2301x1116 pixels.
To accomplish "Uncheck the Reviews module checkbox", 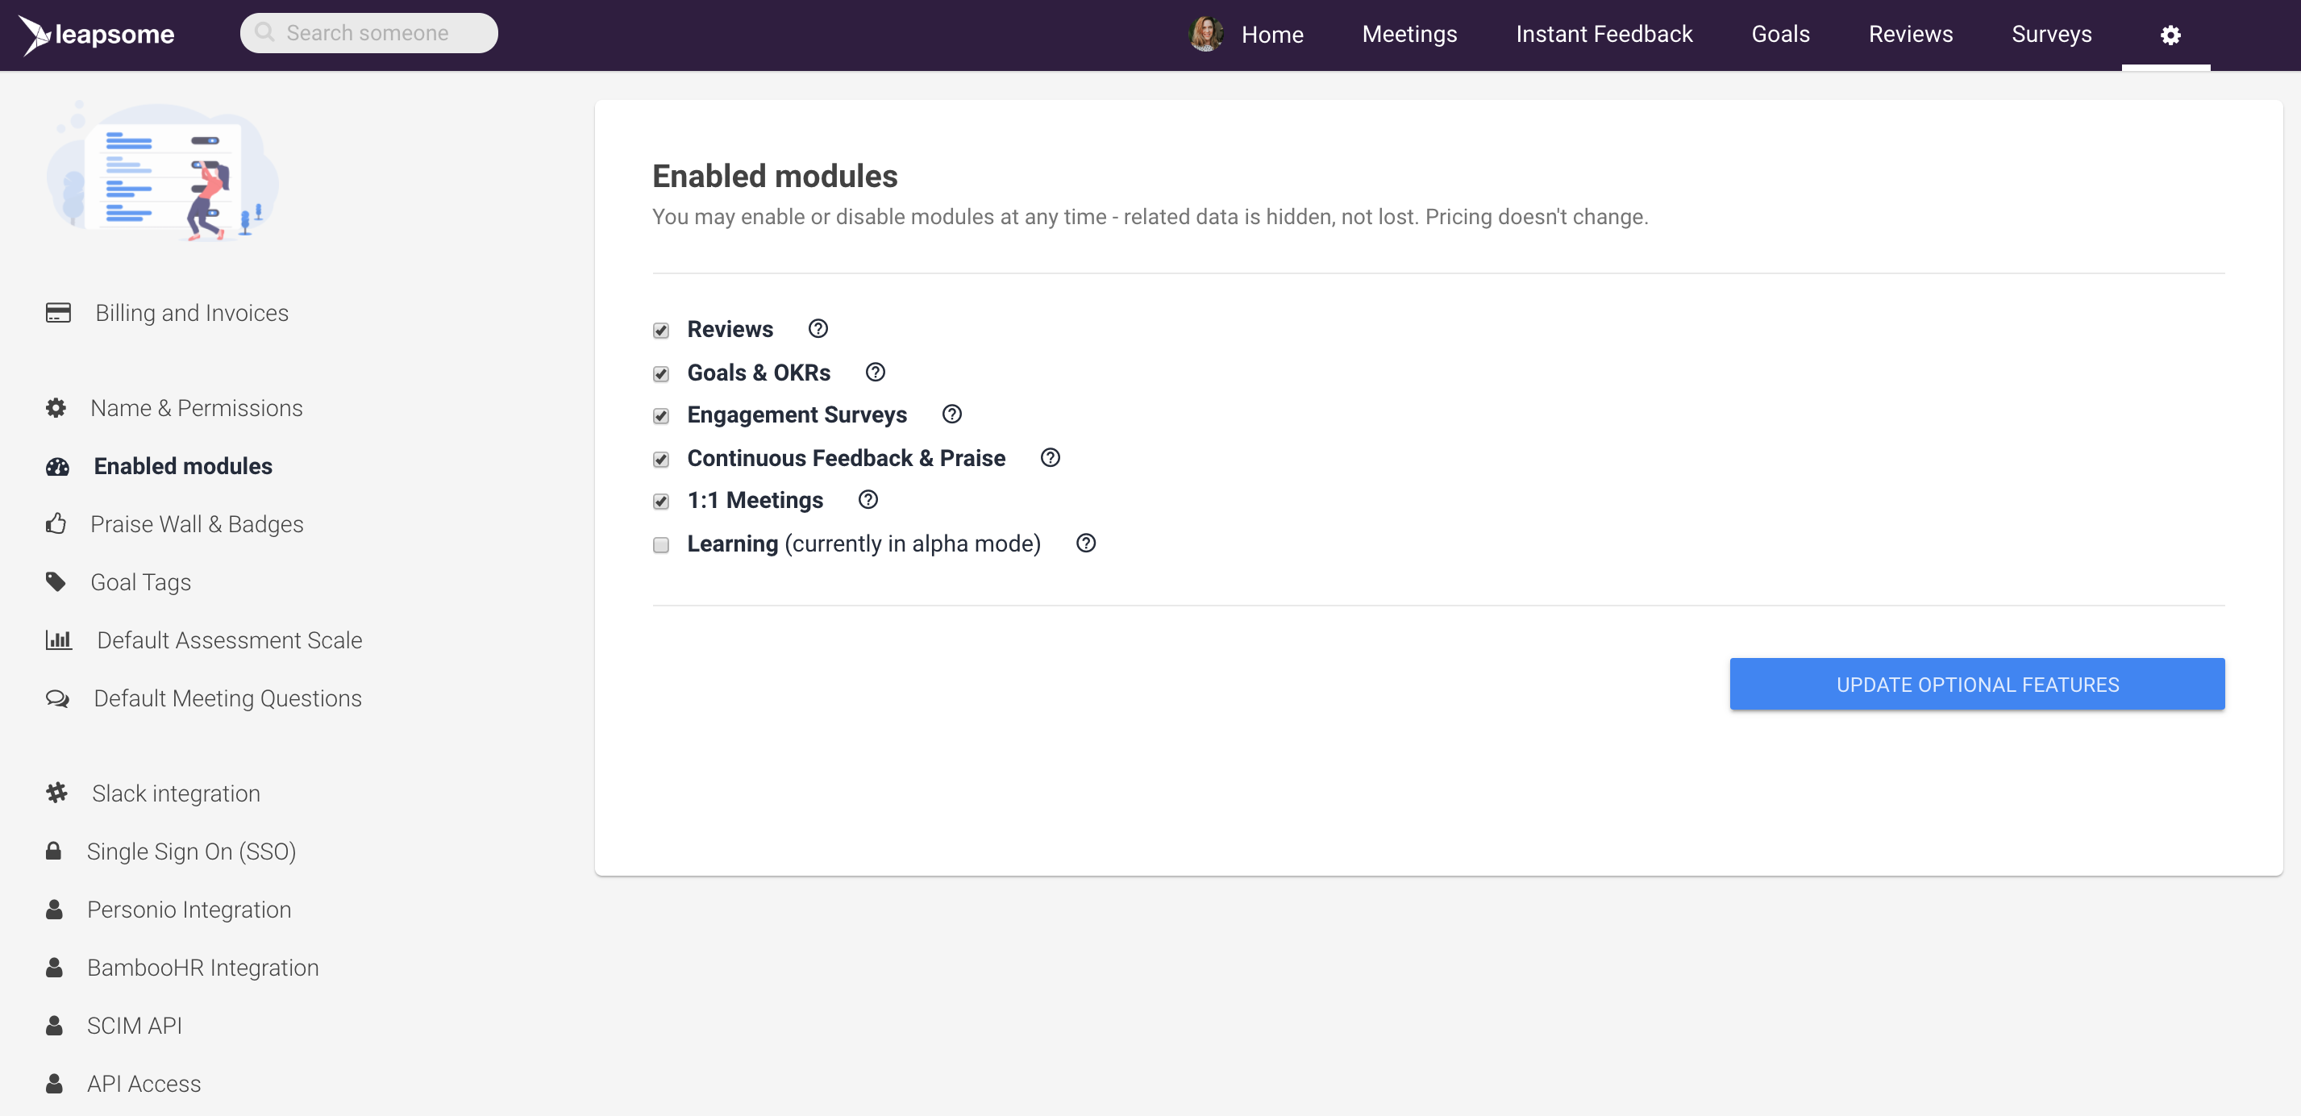I will pyautogui.click(x=661, y=331).
